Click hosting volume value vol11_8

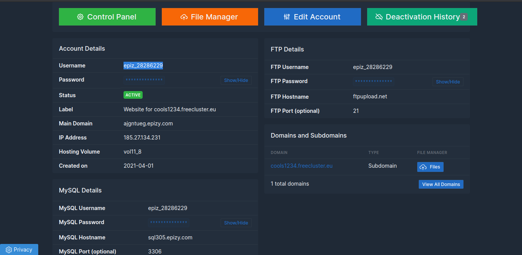[132, 152]
